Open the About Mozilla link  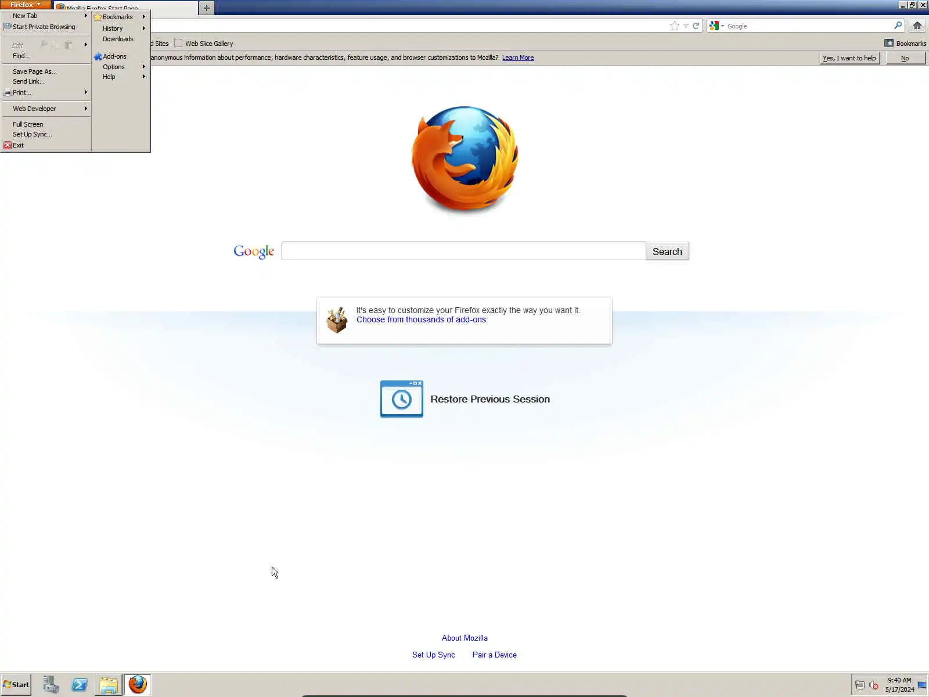[x=464, y=638]
